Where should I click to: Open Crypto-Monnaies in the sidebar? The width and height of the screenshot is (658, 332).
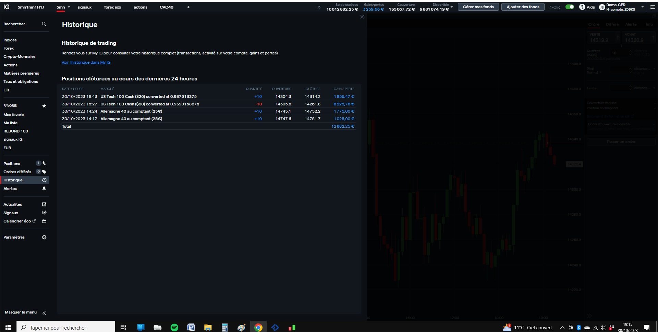[20, 56]
